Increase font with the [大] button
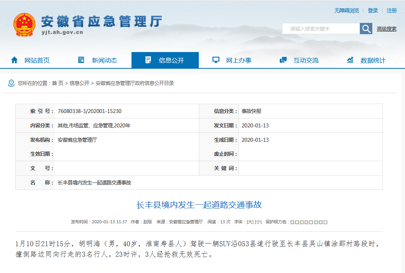This screenshot has width=405, height=273. click(x=250, y=222)
